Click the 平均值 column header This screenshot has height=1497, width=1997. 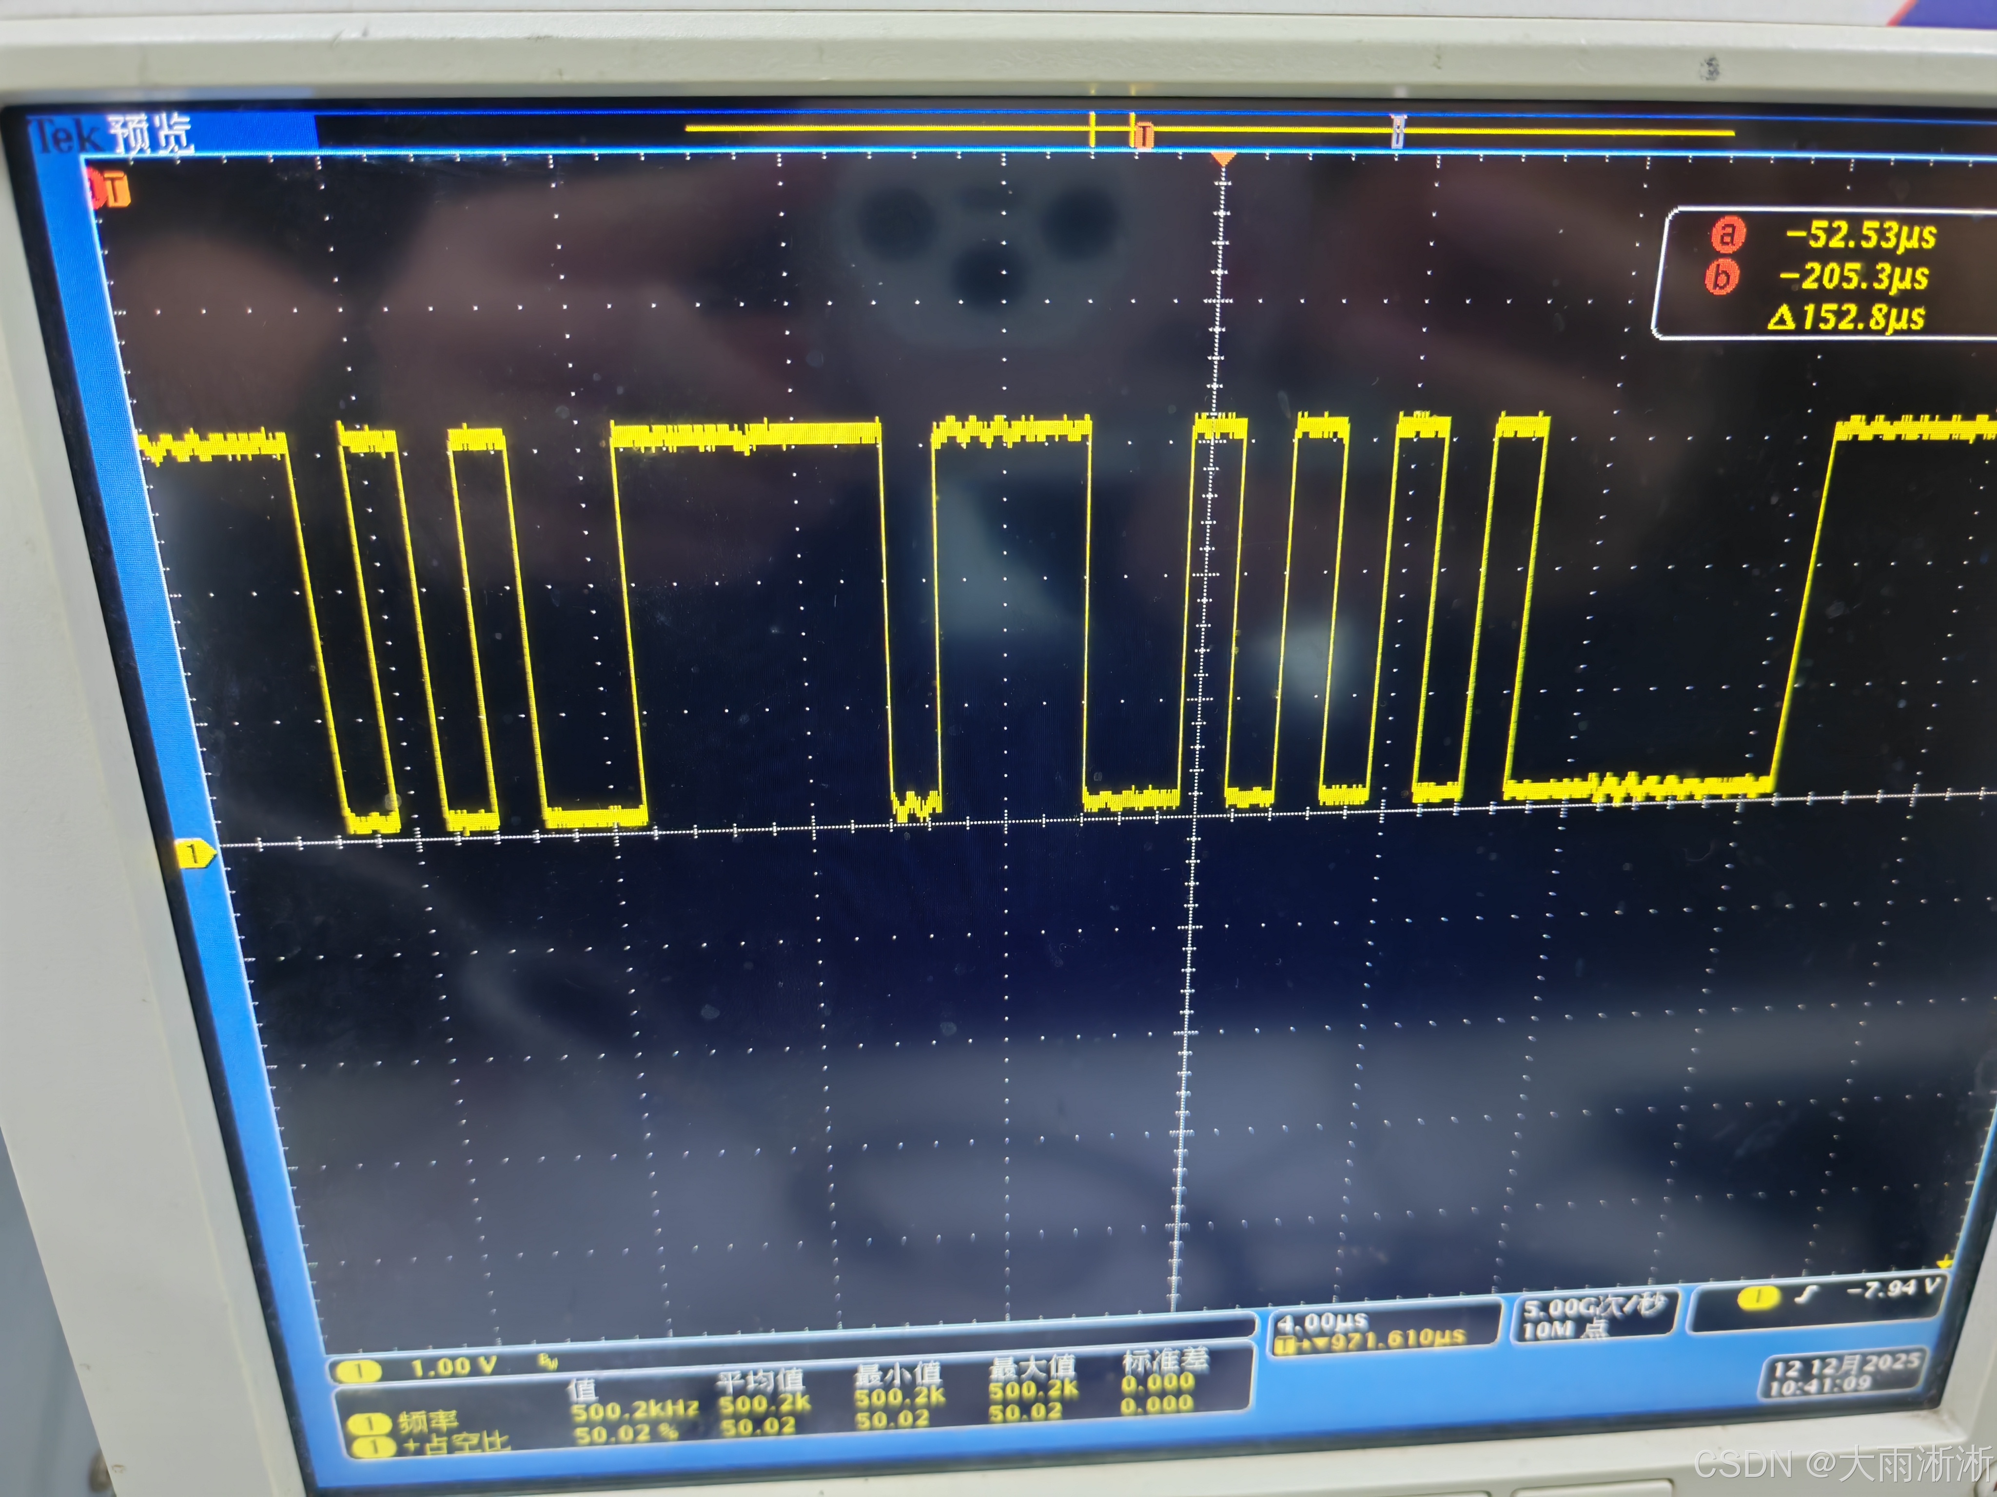(760, 1380)
